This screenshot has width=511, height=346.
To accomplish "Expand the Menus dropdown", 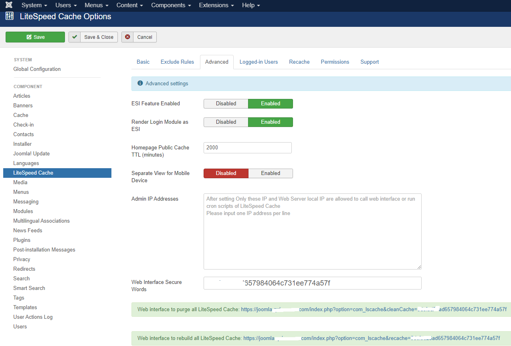I will tap(97, 5).
